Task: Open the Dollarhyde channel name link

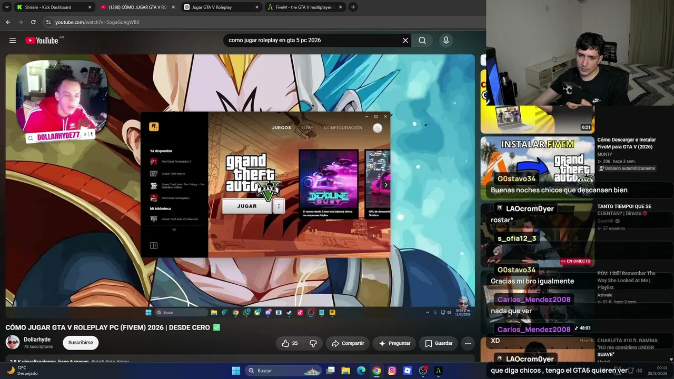Action: click(x=37, y=340)
